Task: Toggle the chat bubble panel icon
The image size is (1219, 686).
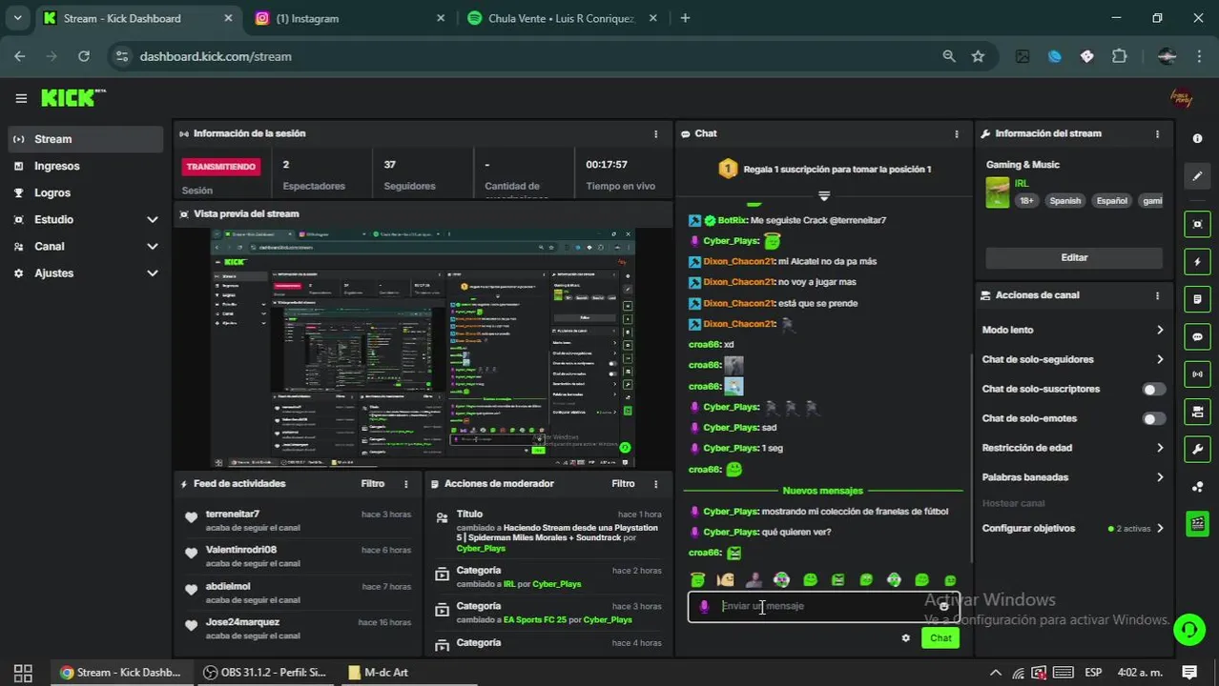Action: pyautogui.click(x=1197, y=336)
